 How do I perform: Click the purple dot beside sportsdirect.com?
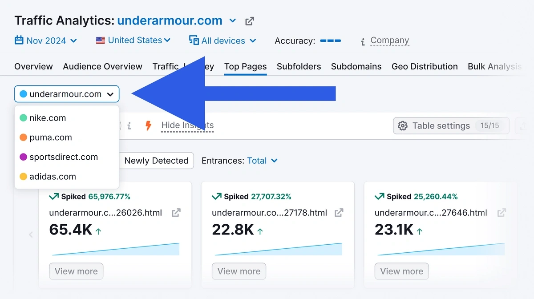tap(23, 157)
